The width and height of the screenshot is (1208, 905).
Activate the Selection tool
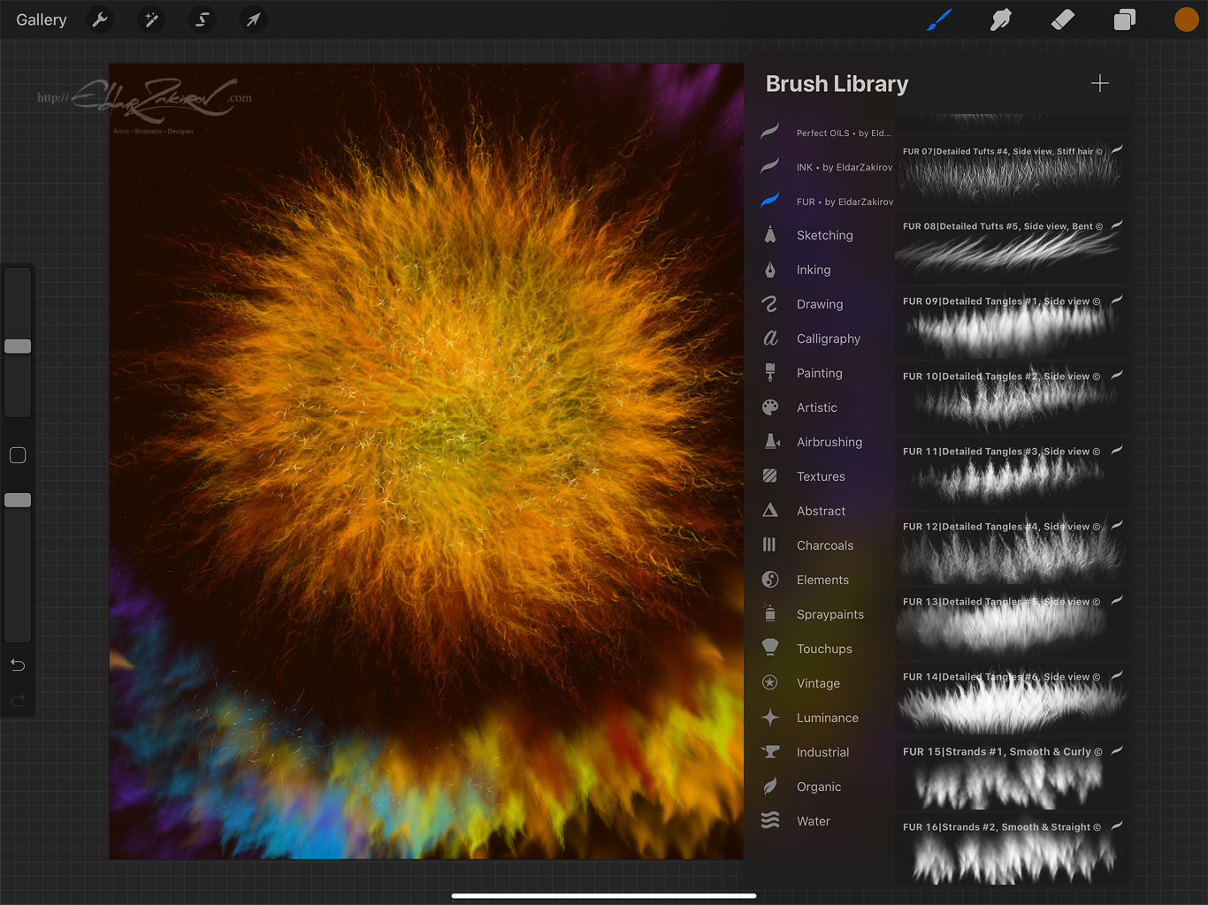202,19
